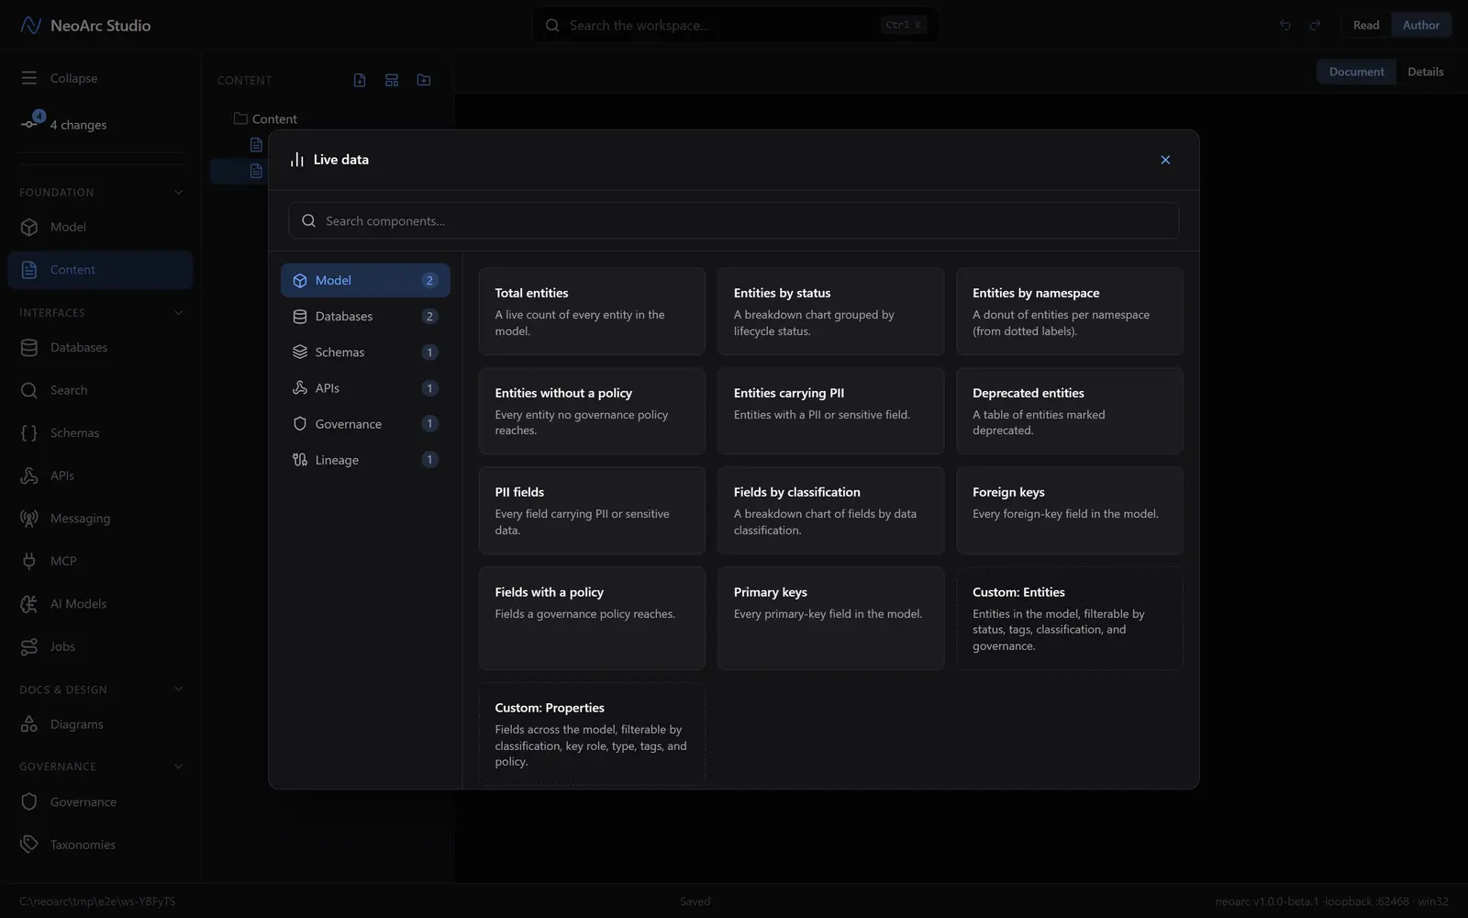Add the Custom: Entities component card
This screenshot has height=918, width=1468.
(1070, 619)
